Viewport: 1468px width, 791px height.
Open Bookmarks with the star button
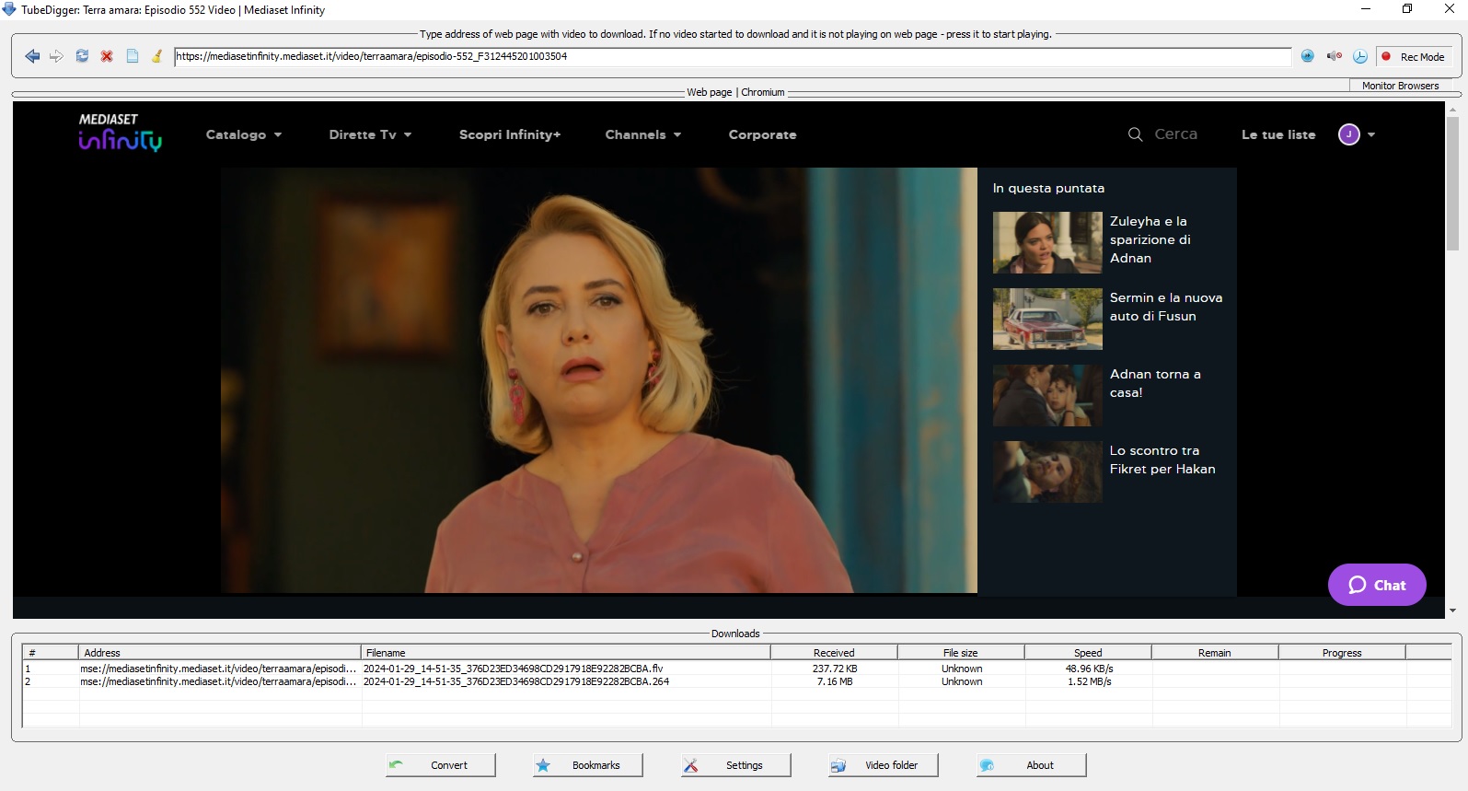coord(588,765)
